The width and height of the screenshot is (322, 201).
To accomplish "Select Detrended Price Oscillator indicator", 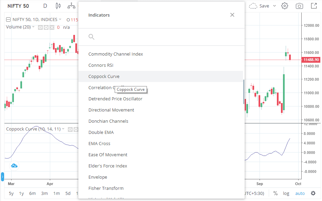I will pyautogui.click(x=160, y=99).
